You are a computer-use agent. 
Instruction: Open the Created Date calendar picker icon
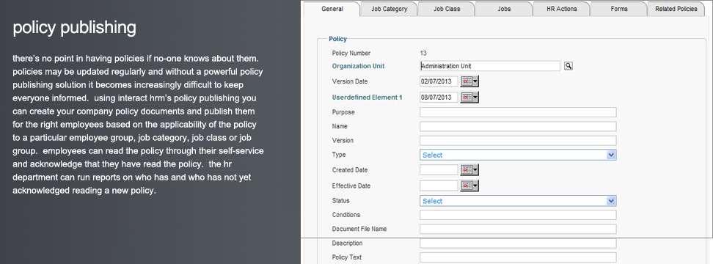[x=469, y=170]
